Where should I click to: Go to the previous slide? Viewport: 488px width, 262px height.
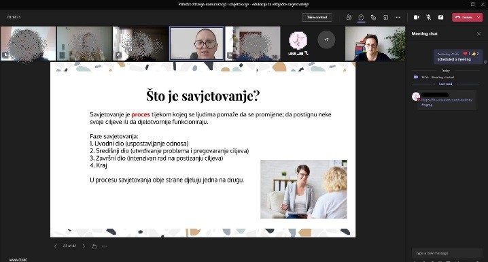coord(56,246)
